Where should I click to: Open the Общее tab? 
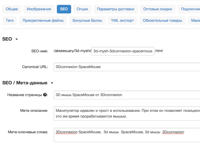pyautogui.click(x=12, y=9)
